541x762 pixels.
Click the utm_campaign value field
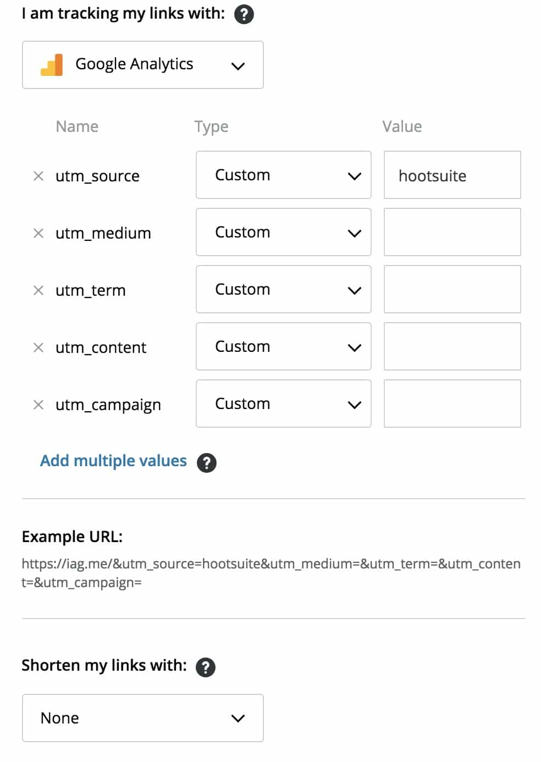tap(452, 404)
